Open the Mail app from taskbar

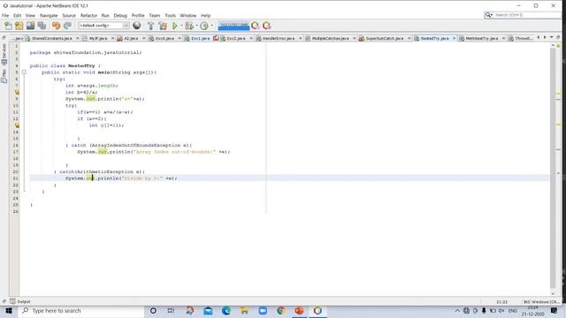click(x=208, y=311)
